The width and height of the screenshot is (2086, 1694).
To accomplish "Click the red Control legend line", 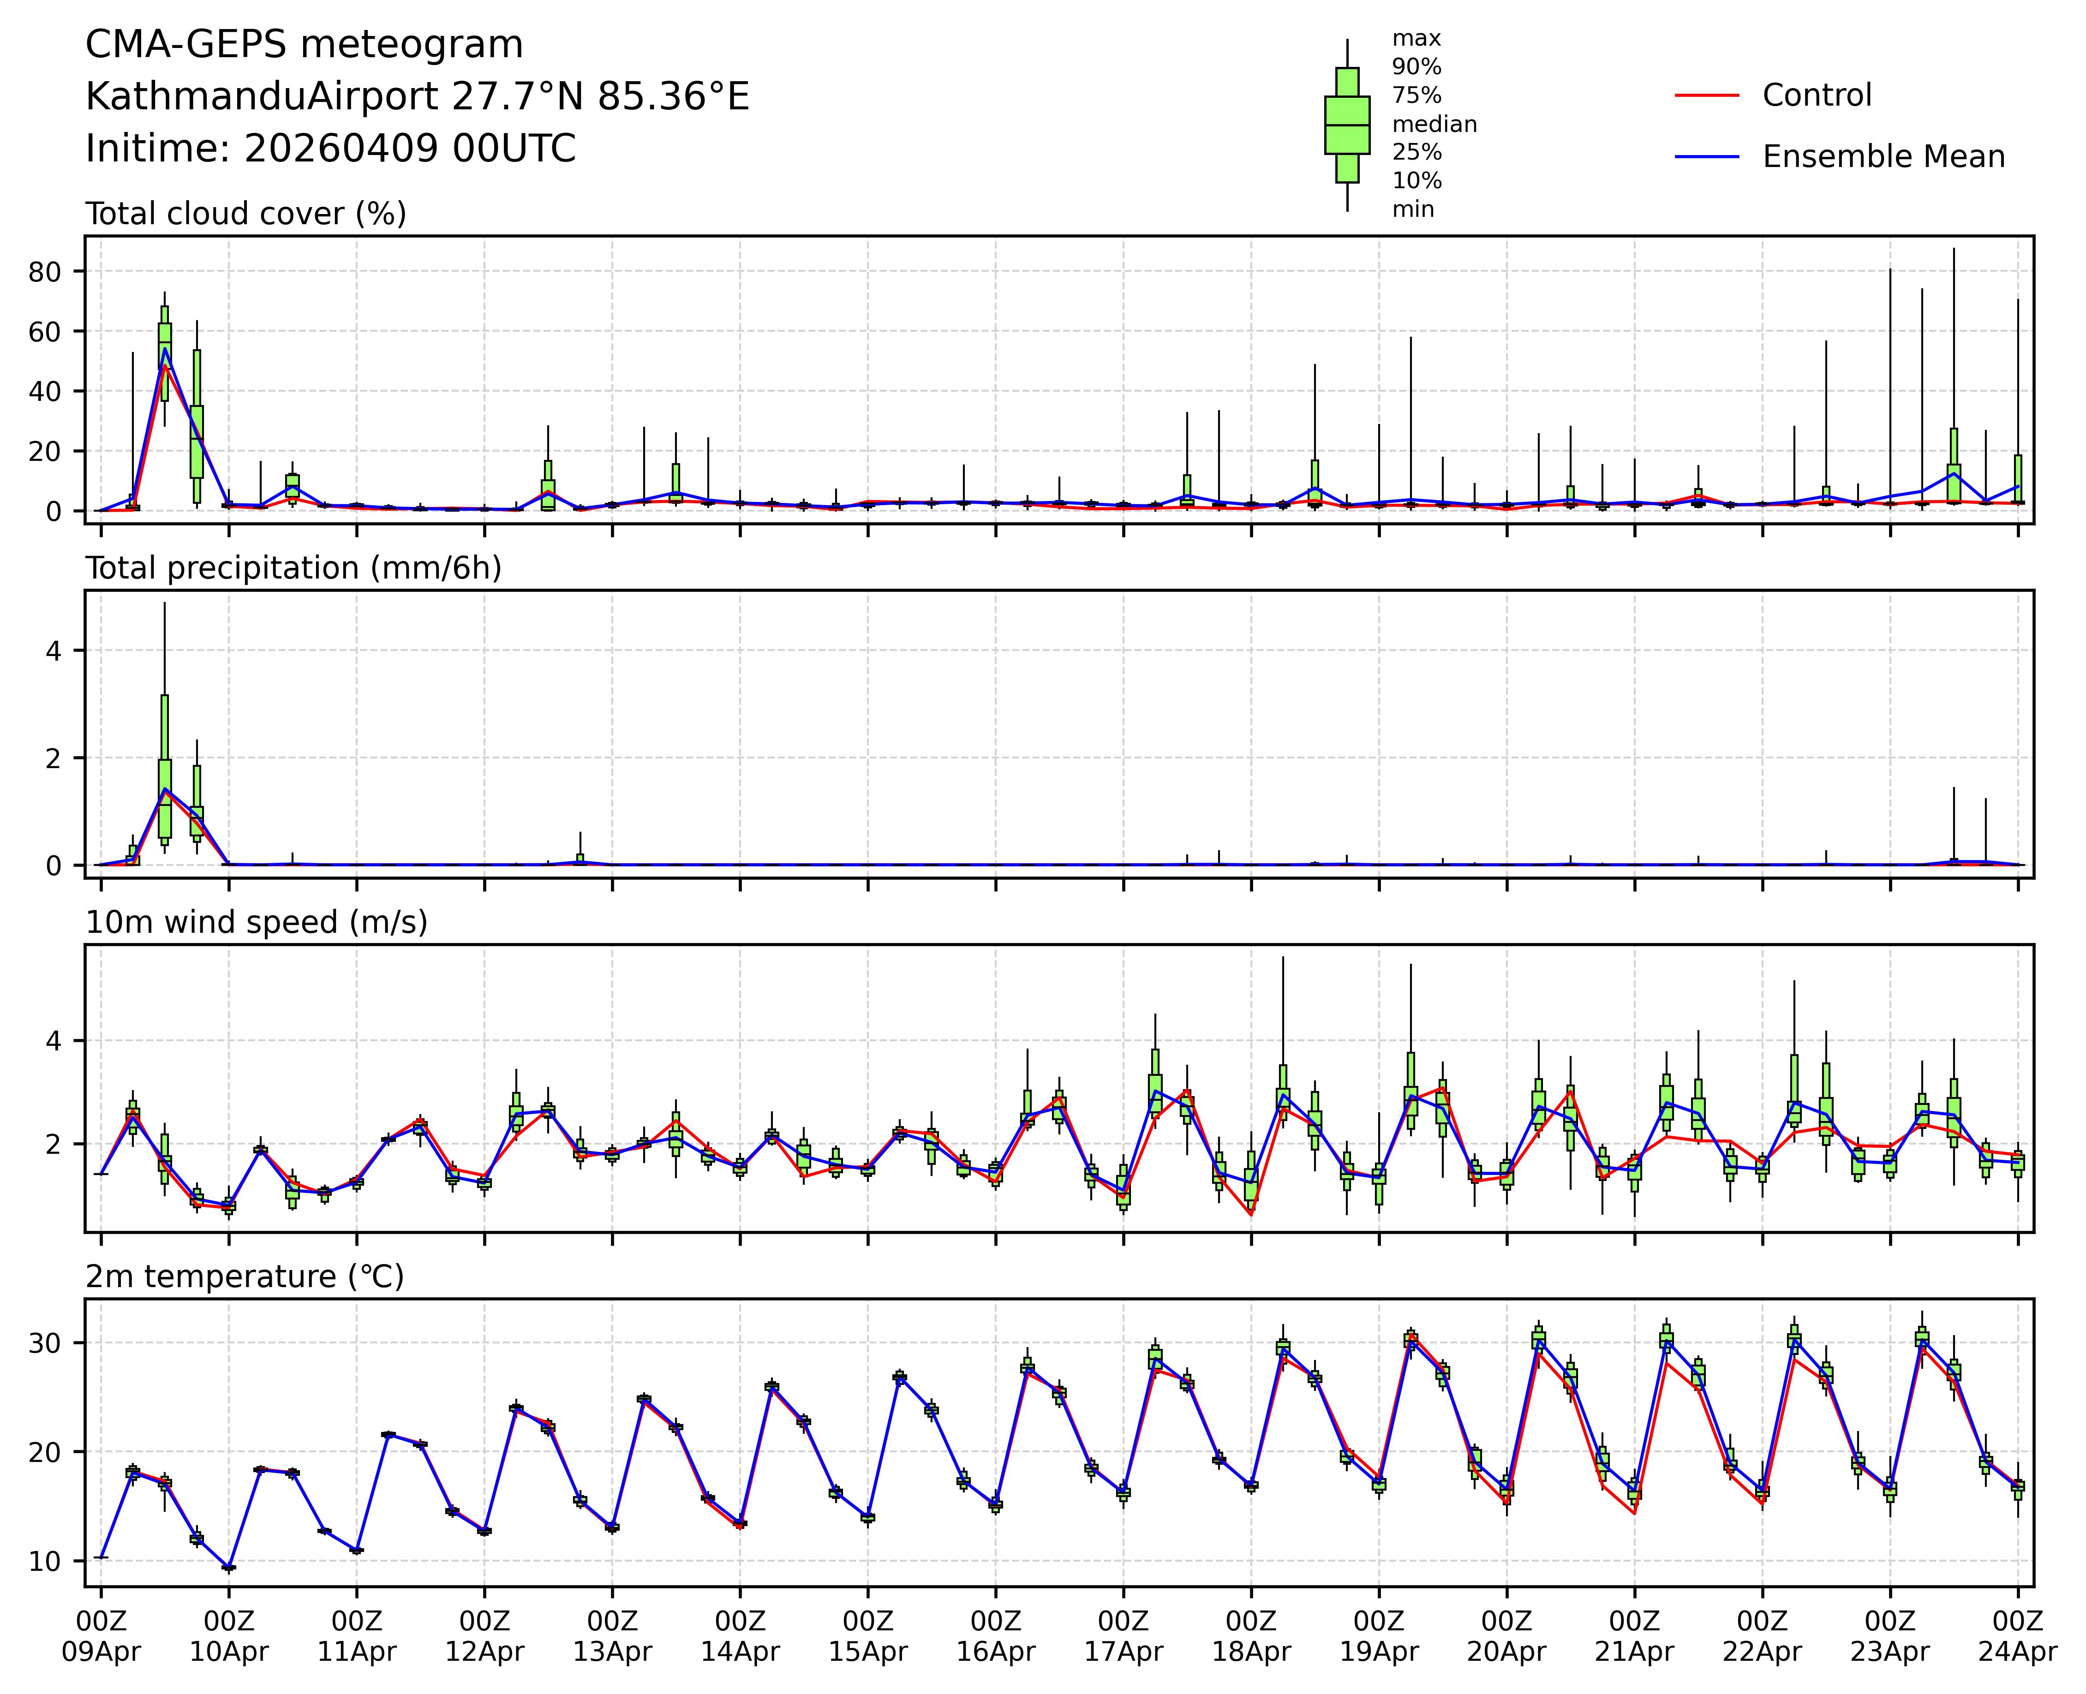I will [x=1706, y=95].
